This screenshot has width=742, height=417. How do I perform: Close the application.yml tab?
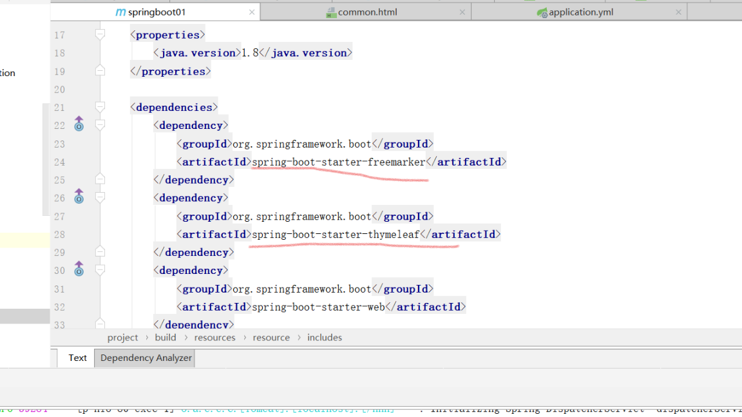point(679,12)
